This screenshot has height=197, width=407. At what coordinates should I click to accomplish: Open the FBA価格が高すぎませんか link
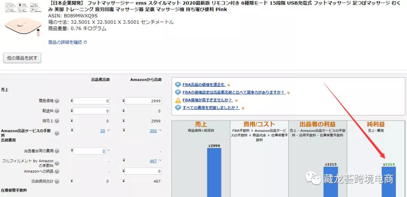[x=207, y=100]
